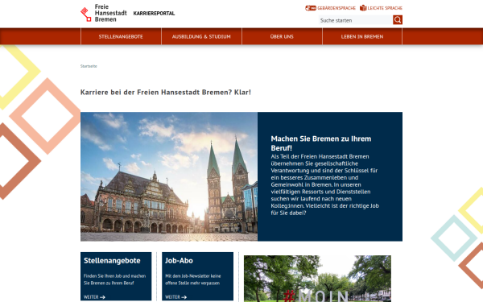Click the Bremen town hall cathedral photo
Viewport: 483px width, 302px height.
coord(169,176)
